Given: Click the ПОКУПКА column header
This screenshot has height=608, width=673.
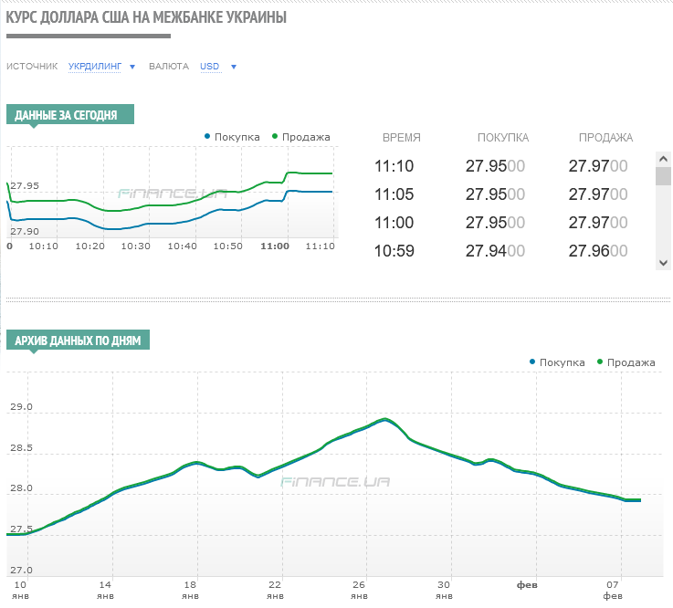Looking at the screenshot, I should [502, 138].
